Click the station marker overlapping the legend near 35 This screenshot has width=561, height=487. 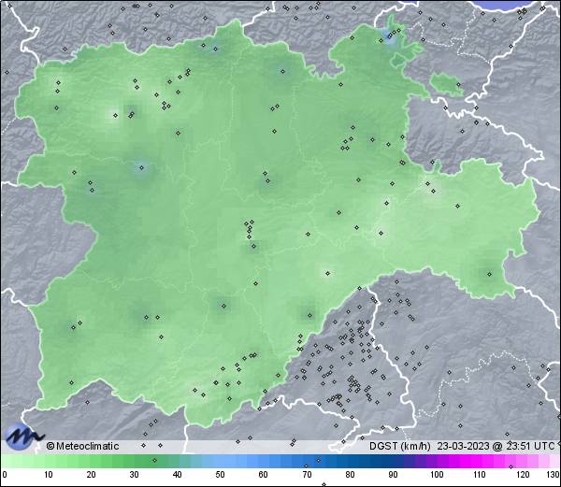click(154, 460)
